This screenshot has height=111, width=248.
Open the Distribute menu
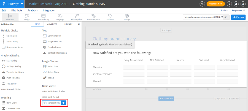coord(17,10)
